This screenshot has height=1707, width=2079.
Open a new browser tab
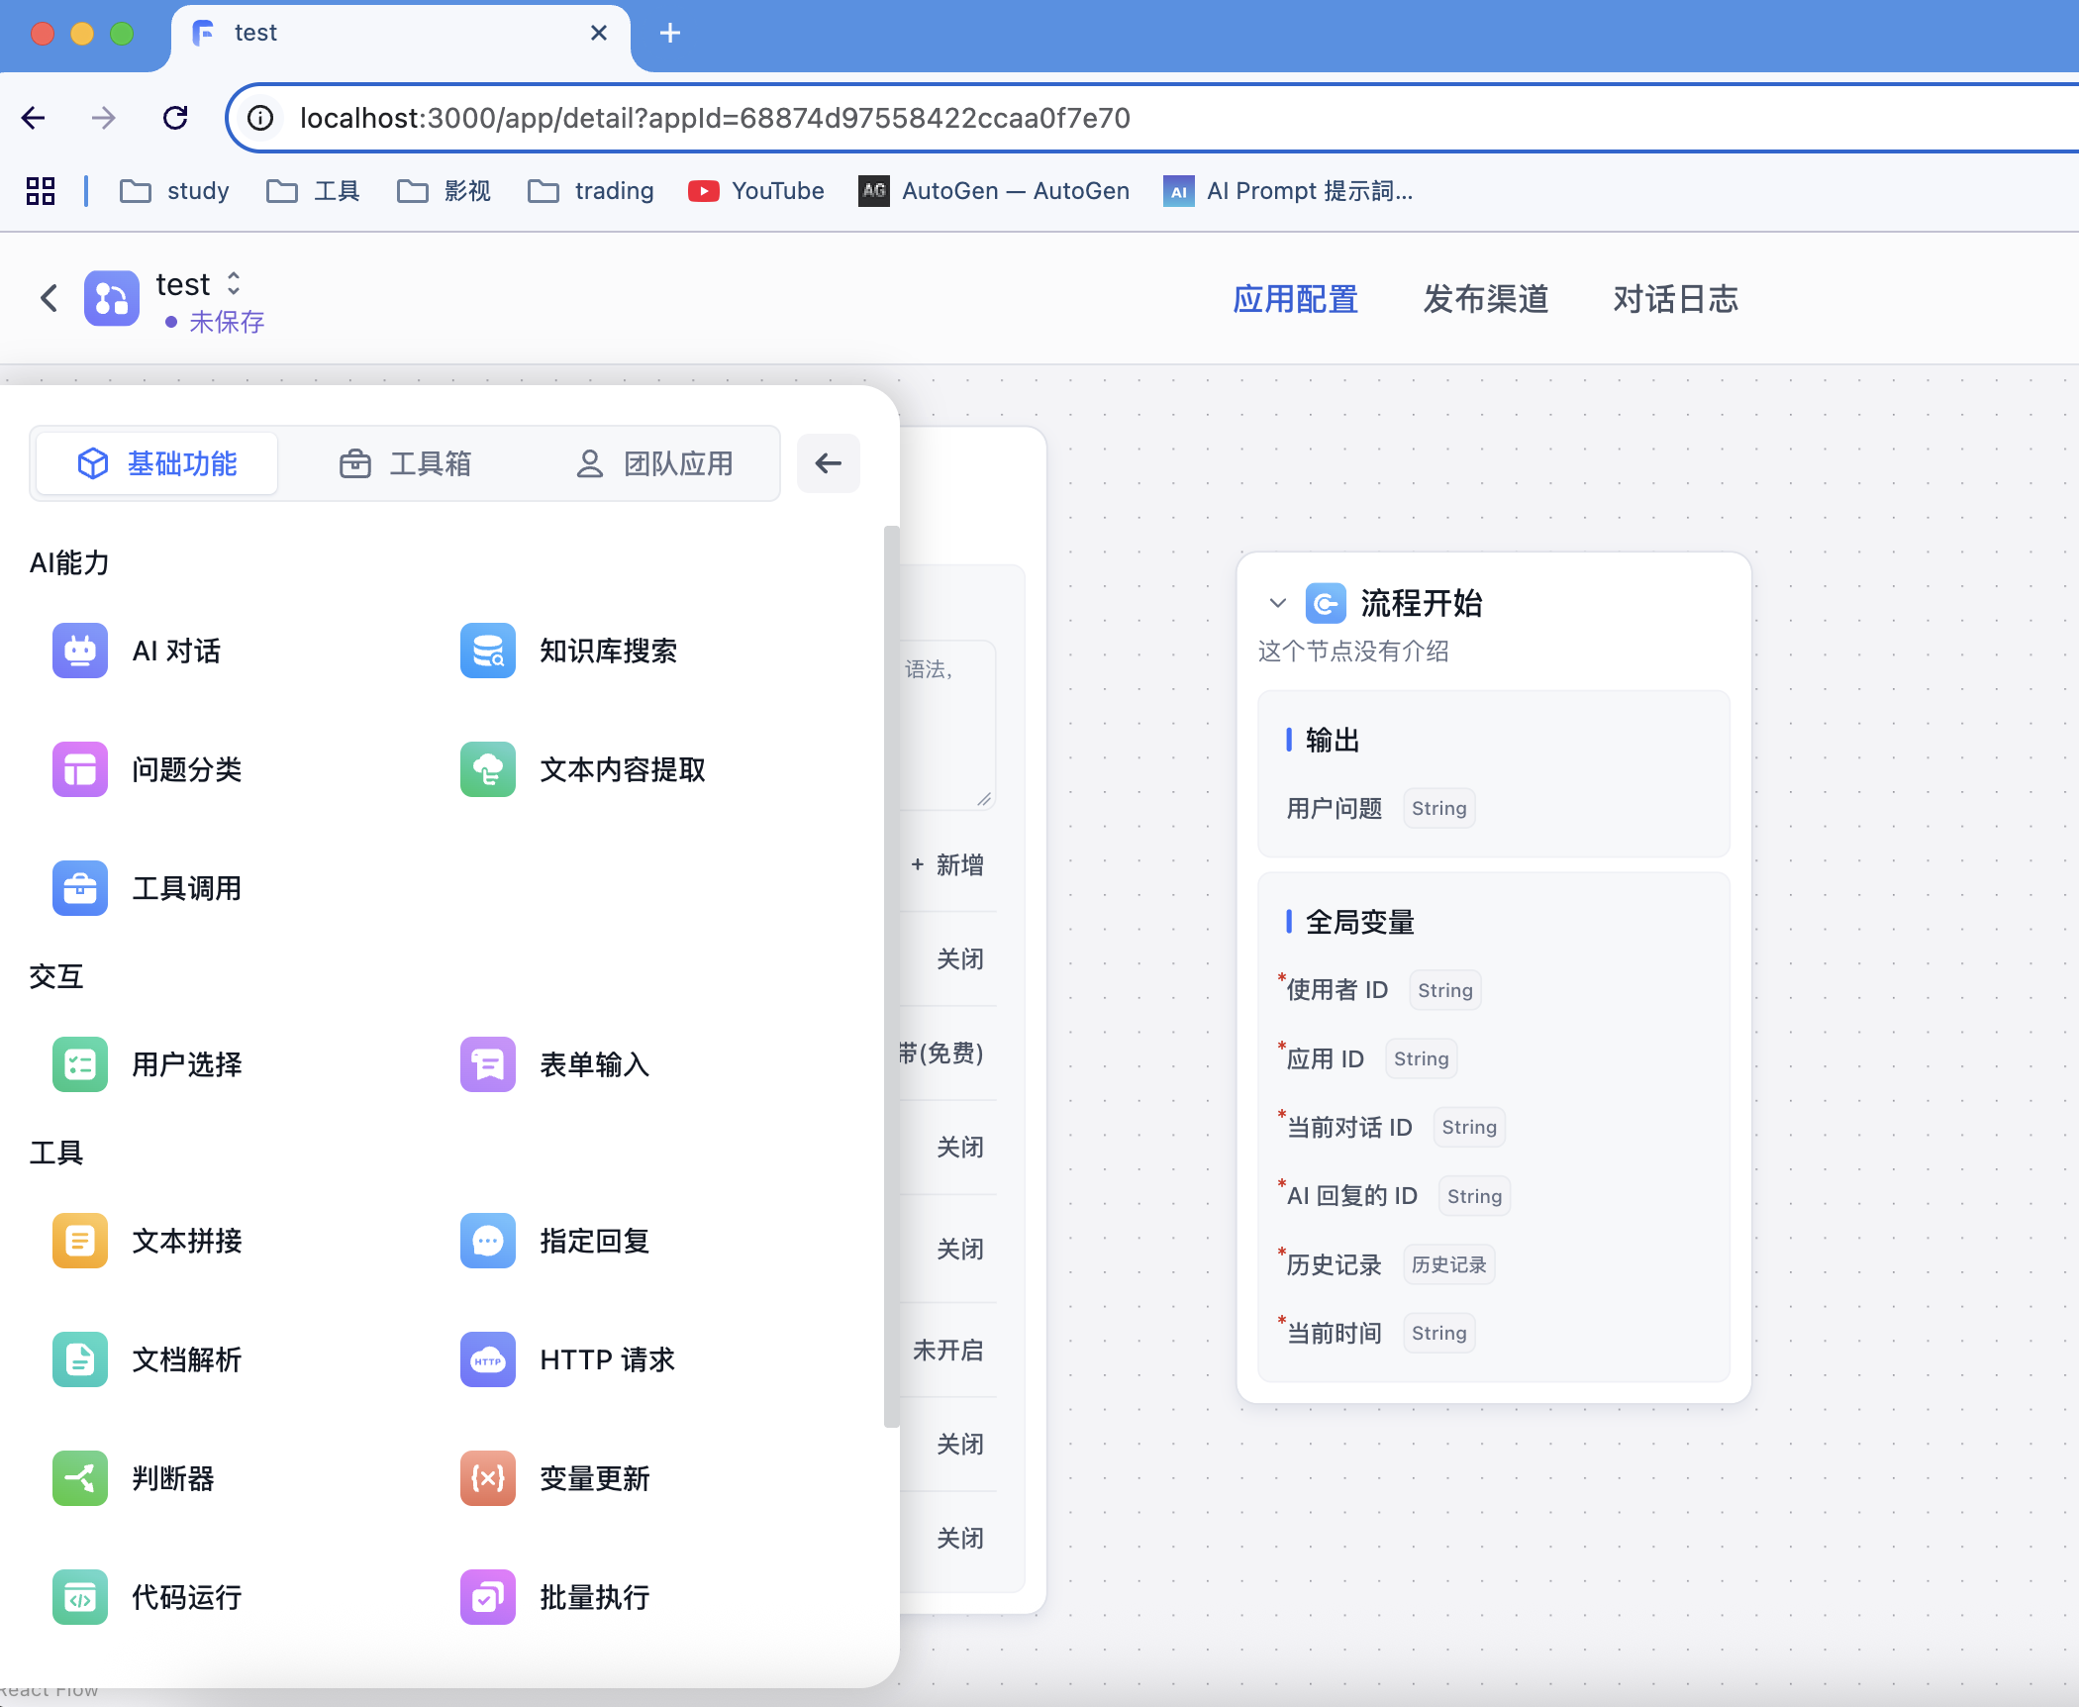point(670,33)
